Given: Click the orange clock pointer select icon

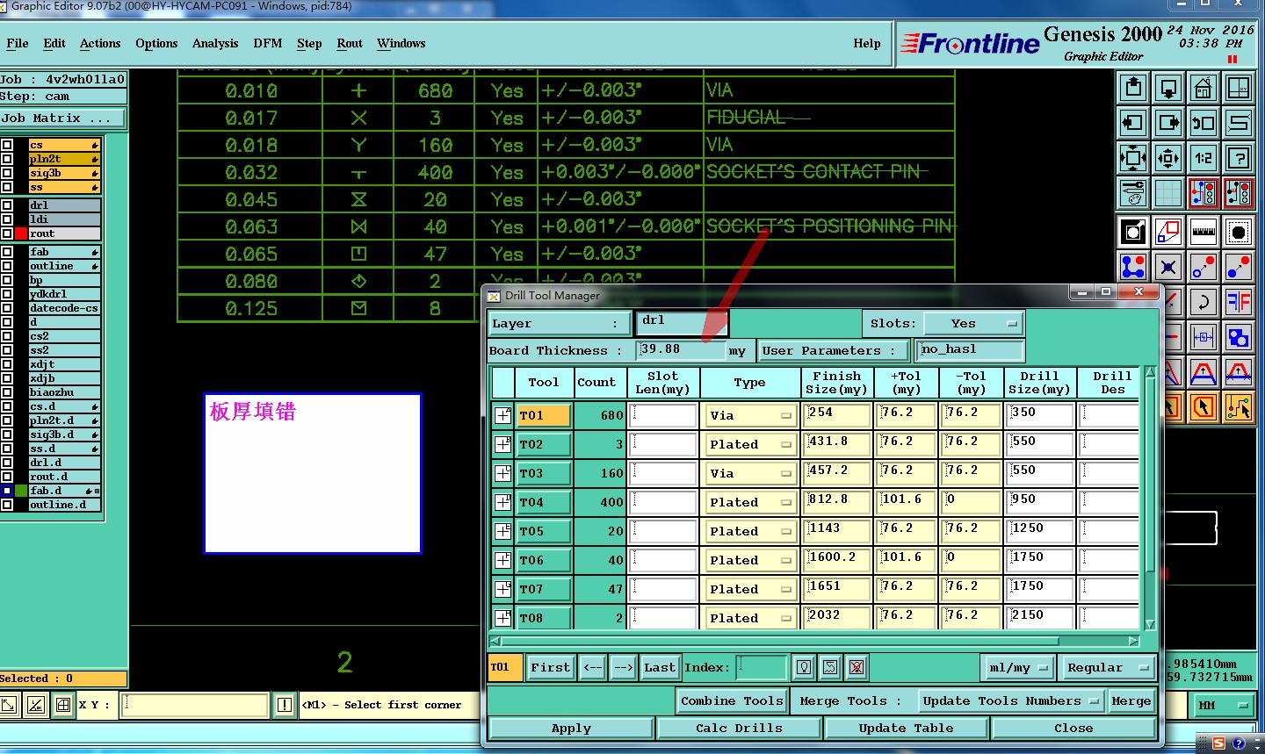Looking at the screenshot, I should click(x=1204, y=406).
